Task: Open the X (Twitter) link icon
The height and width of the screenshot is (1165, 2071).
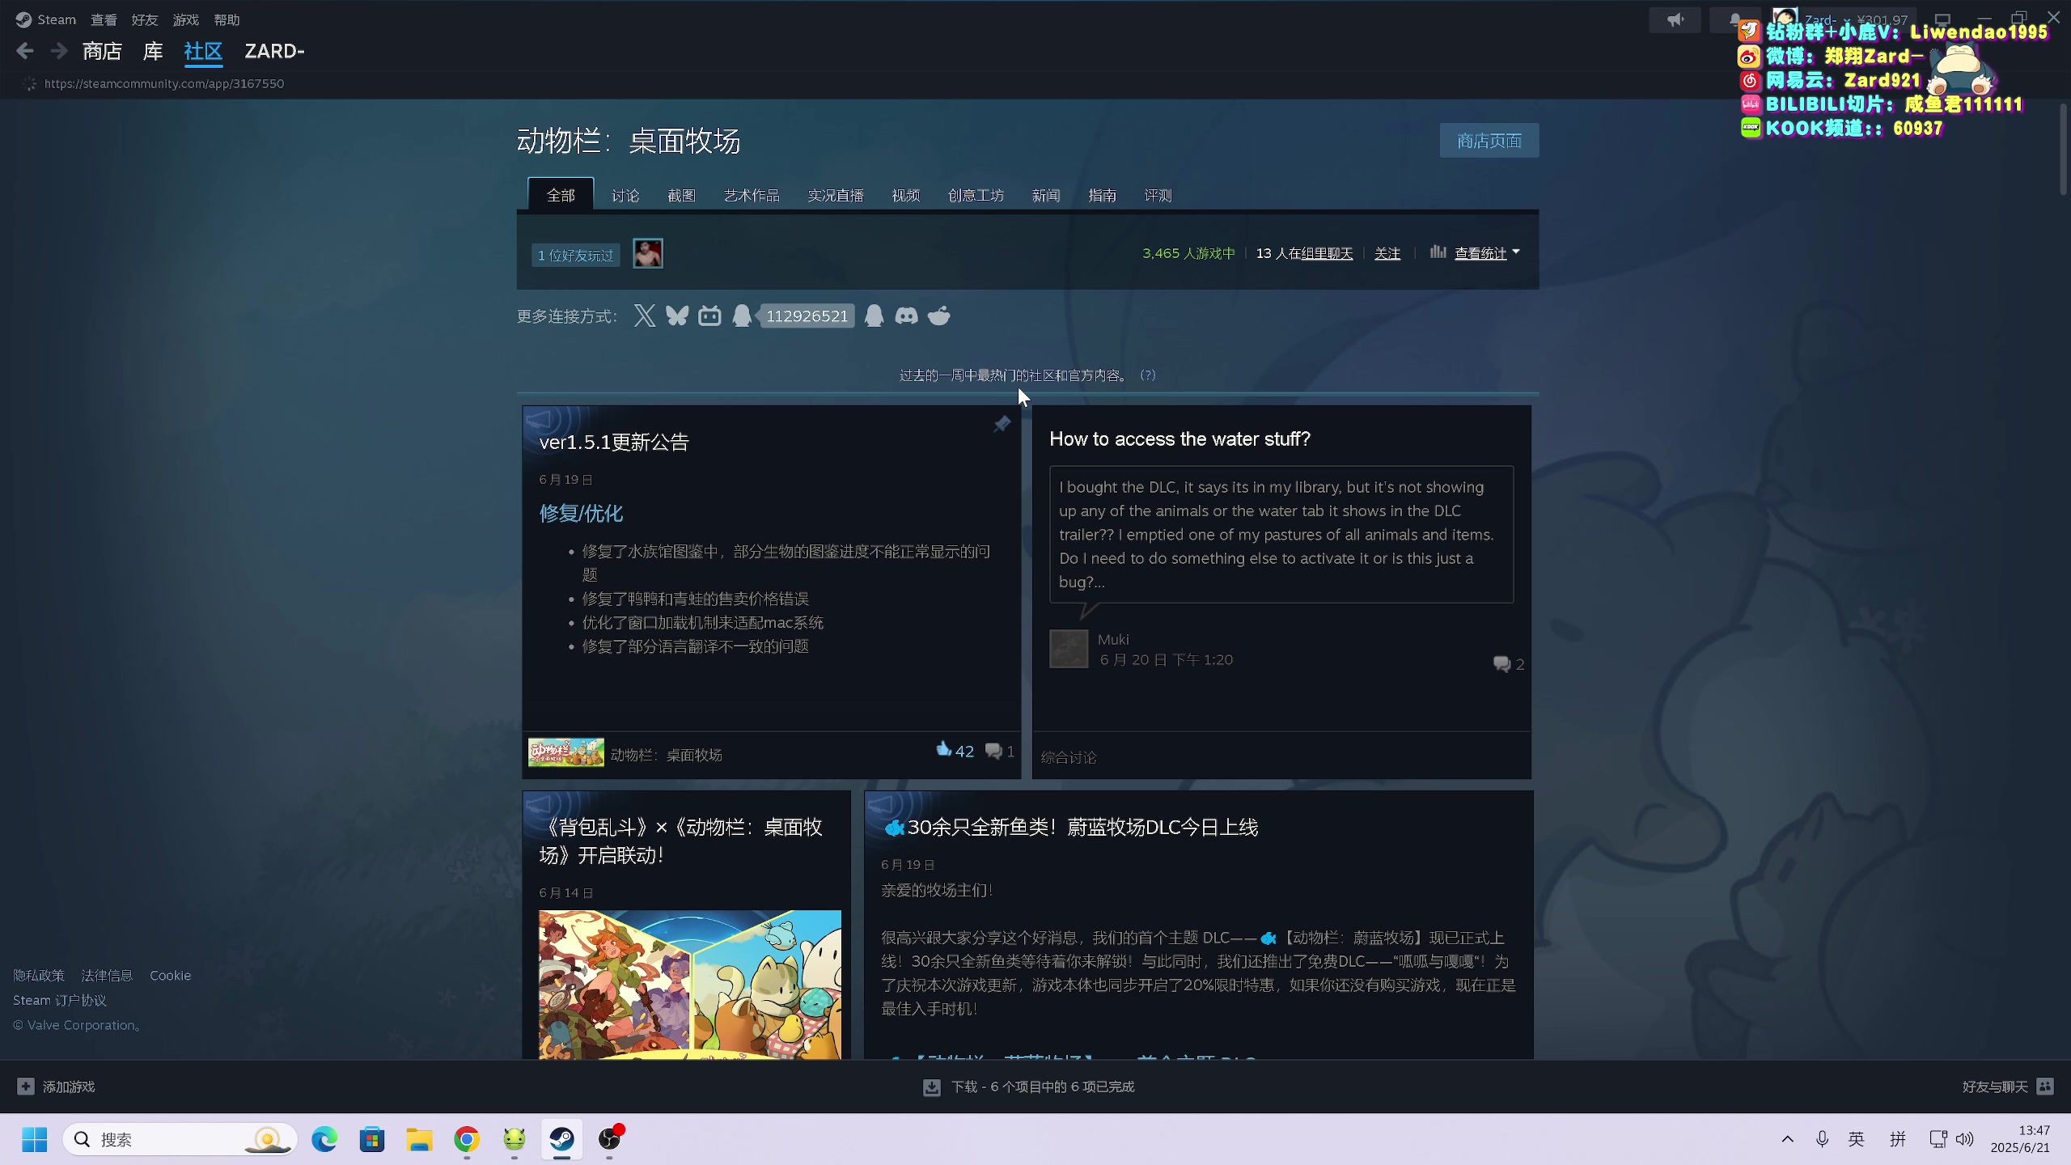Action: pyautogui.click(x=645, y=316)
